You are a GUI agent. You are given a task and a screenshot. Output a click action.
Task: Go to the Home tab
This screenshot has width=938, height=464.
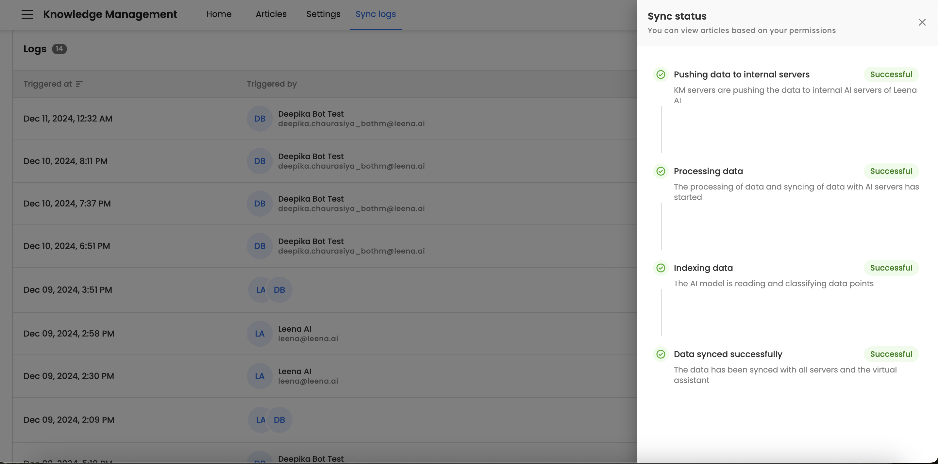tap(218, 14)
